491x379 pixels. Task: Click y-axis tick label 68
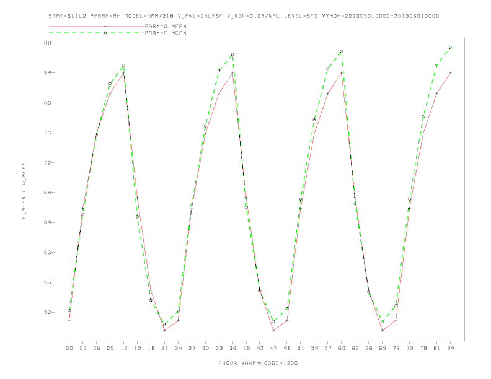click(48, 193)
